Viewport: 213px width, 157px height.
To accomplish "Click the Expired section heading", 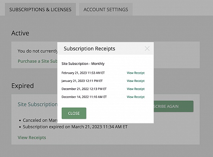I will (22, 86).
